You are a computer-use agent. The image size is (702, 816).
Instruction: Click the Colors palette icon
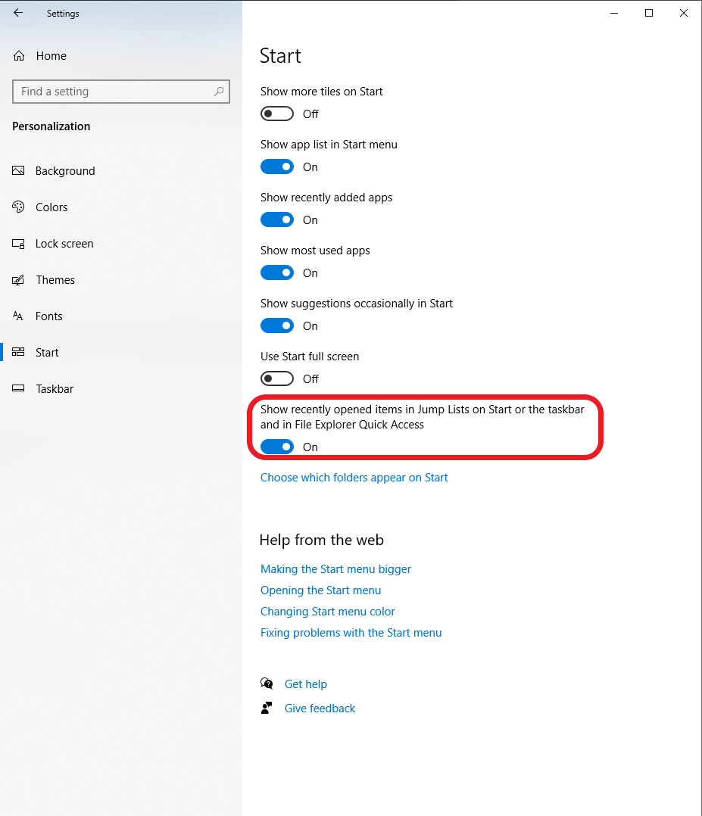pyautogui.click(x=19, y=207)
